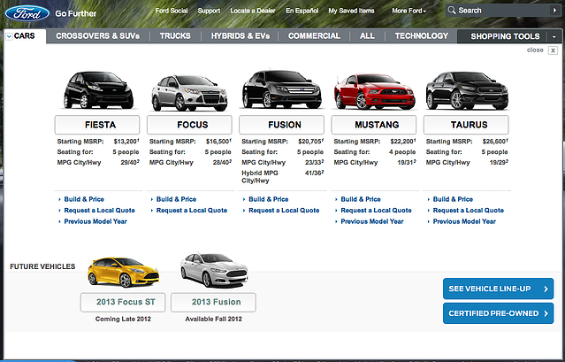Image resolution: width=565 pixels, height=362 pixels.
Task: Click the See Vehicle Line-Up button
Action: point(498,289)
